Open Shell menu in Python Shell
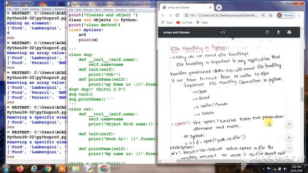This screenshot has width=308, height=173. pos(25,9)
